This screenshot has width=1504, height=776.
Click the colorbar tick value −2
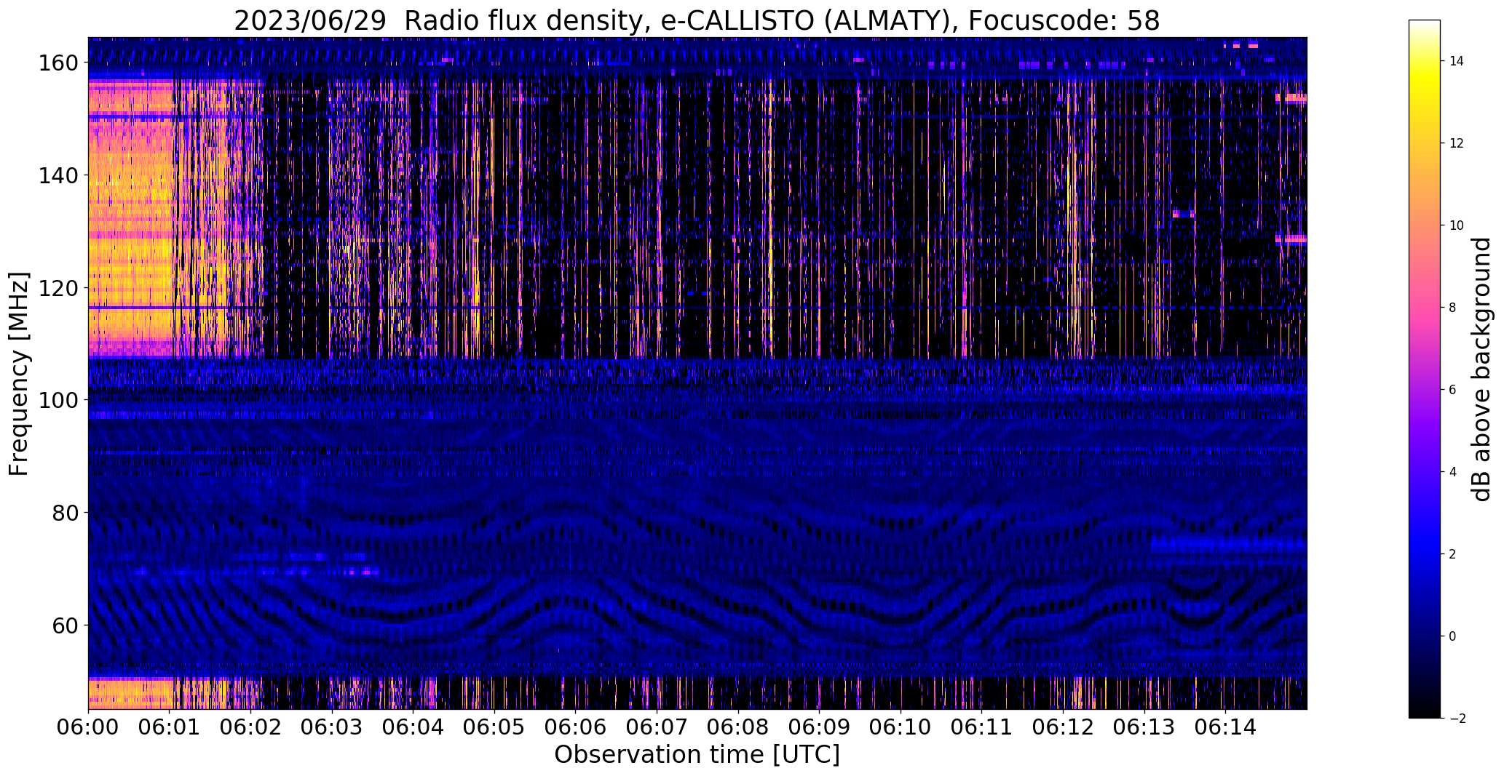tap(1457, 719)
